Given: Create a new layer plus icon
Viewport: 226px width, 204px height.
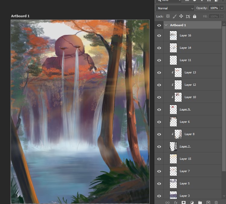Looking at the screenshot, I should 208,202.
